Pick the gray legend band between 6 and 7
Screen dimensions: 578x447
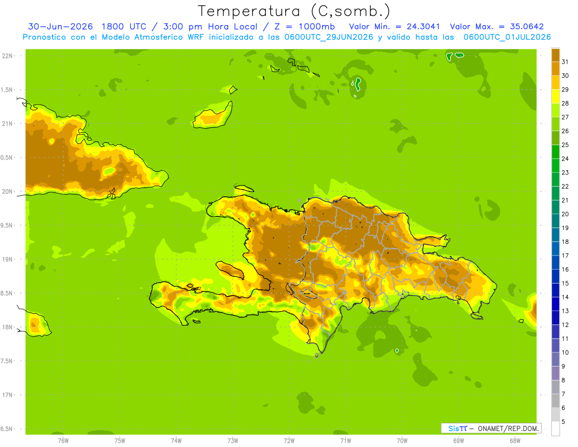point(555,401)
